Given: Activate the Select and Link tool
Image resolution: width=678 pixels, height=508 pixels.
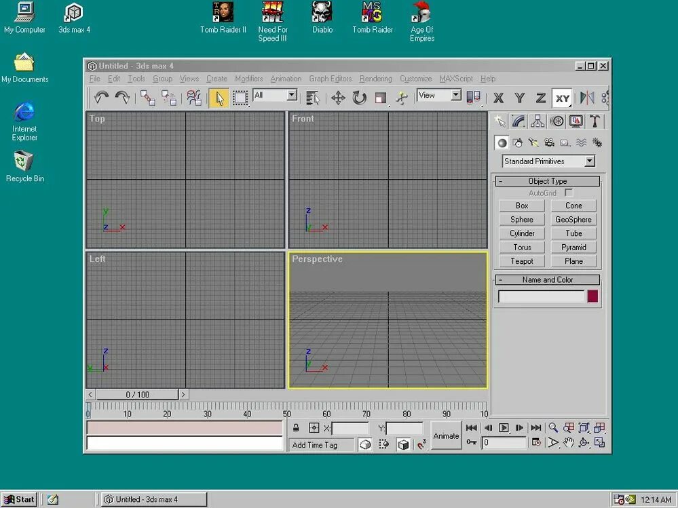Looking at the screenshot, I should (x=147, y=98).
